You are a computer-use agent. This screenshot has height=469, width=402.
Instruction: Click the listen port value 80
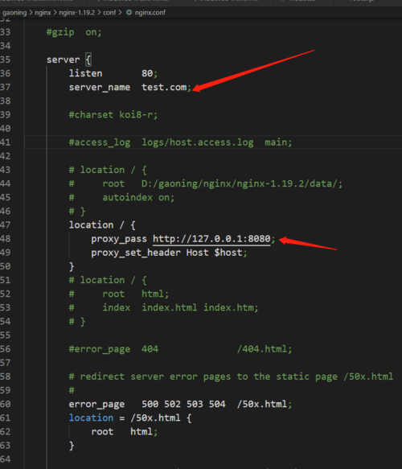(x=147, y=73)
